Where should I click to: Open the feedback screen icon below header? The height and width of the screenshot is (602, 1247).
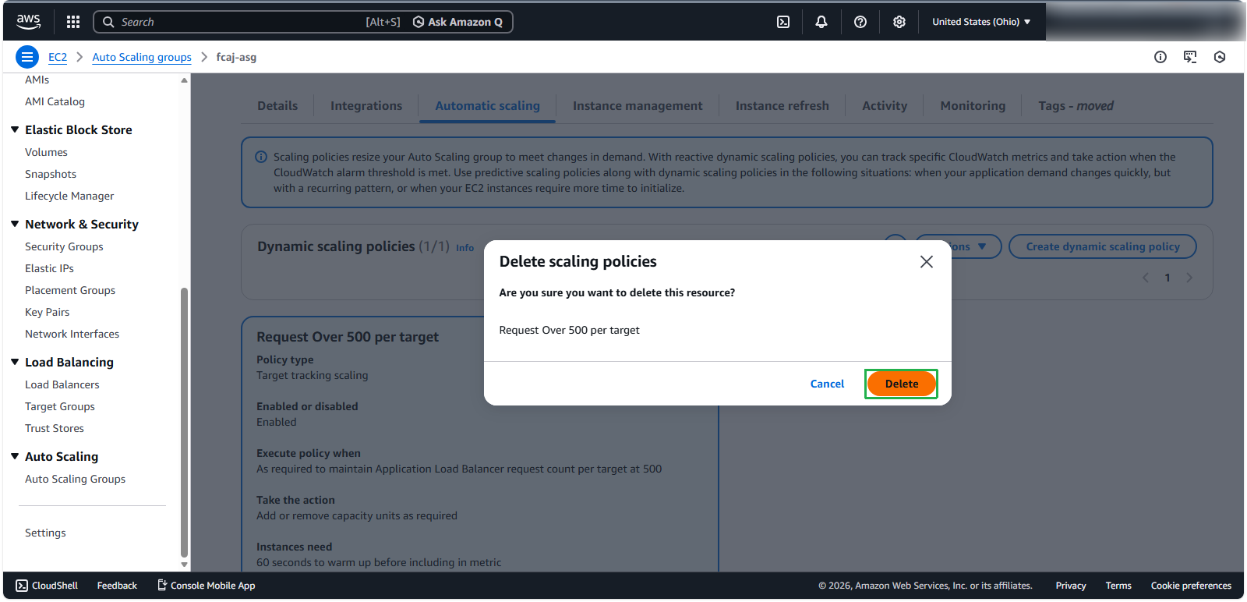1190,57
